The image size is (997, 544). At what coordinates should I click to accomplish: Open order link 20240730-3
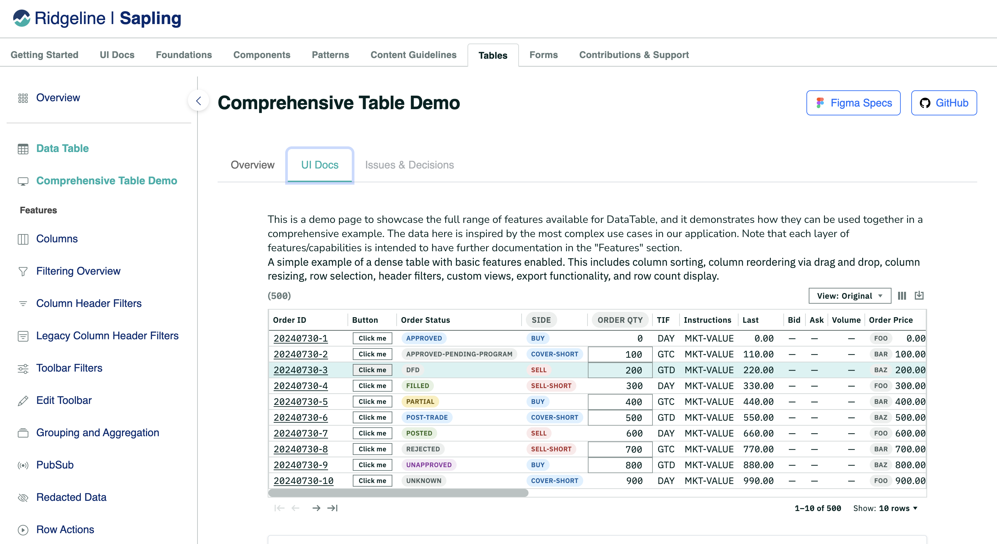300,370
